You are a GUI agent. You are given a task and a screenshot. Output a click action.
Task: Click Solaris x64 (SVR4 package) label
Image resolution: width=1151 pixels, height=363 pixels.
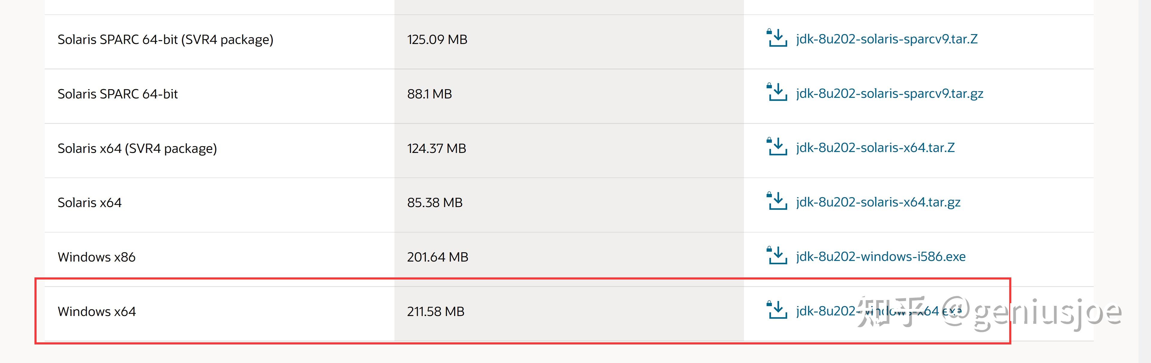click(x=137, y=148)
